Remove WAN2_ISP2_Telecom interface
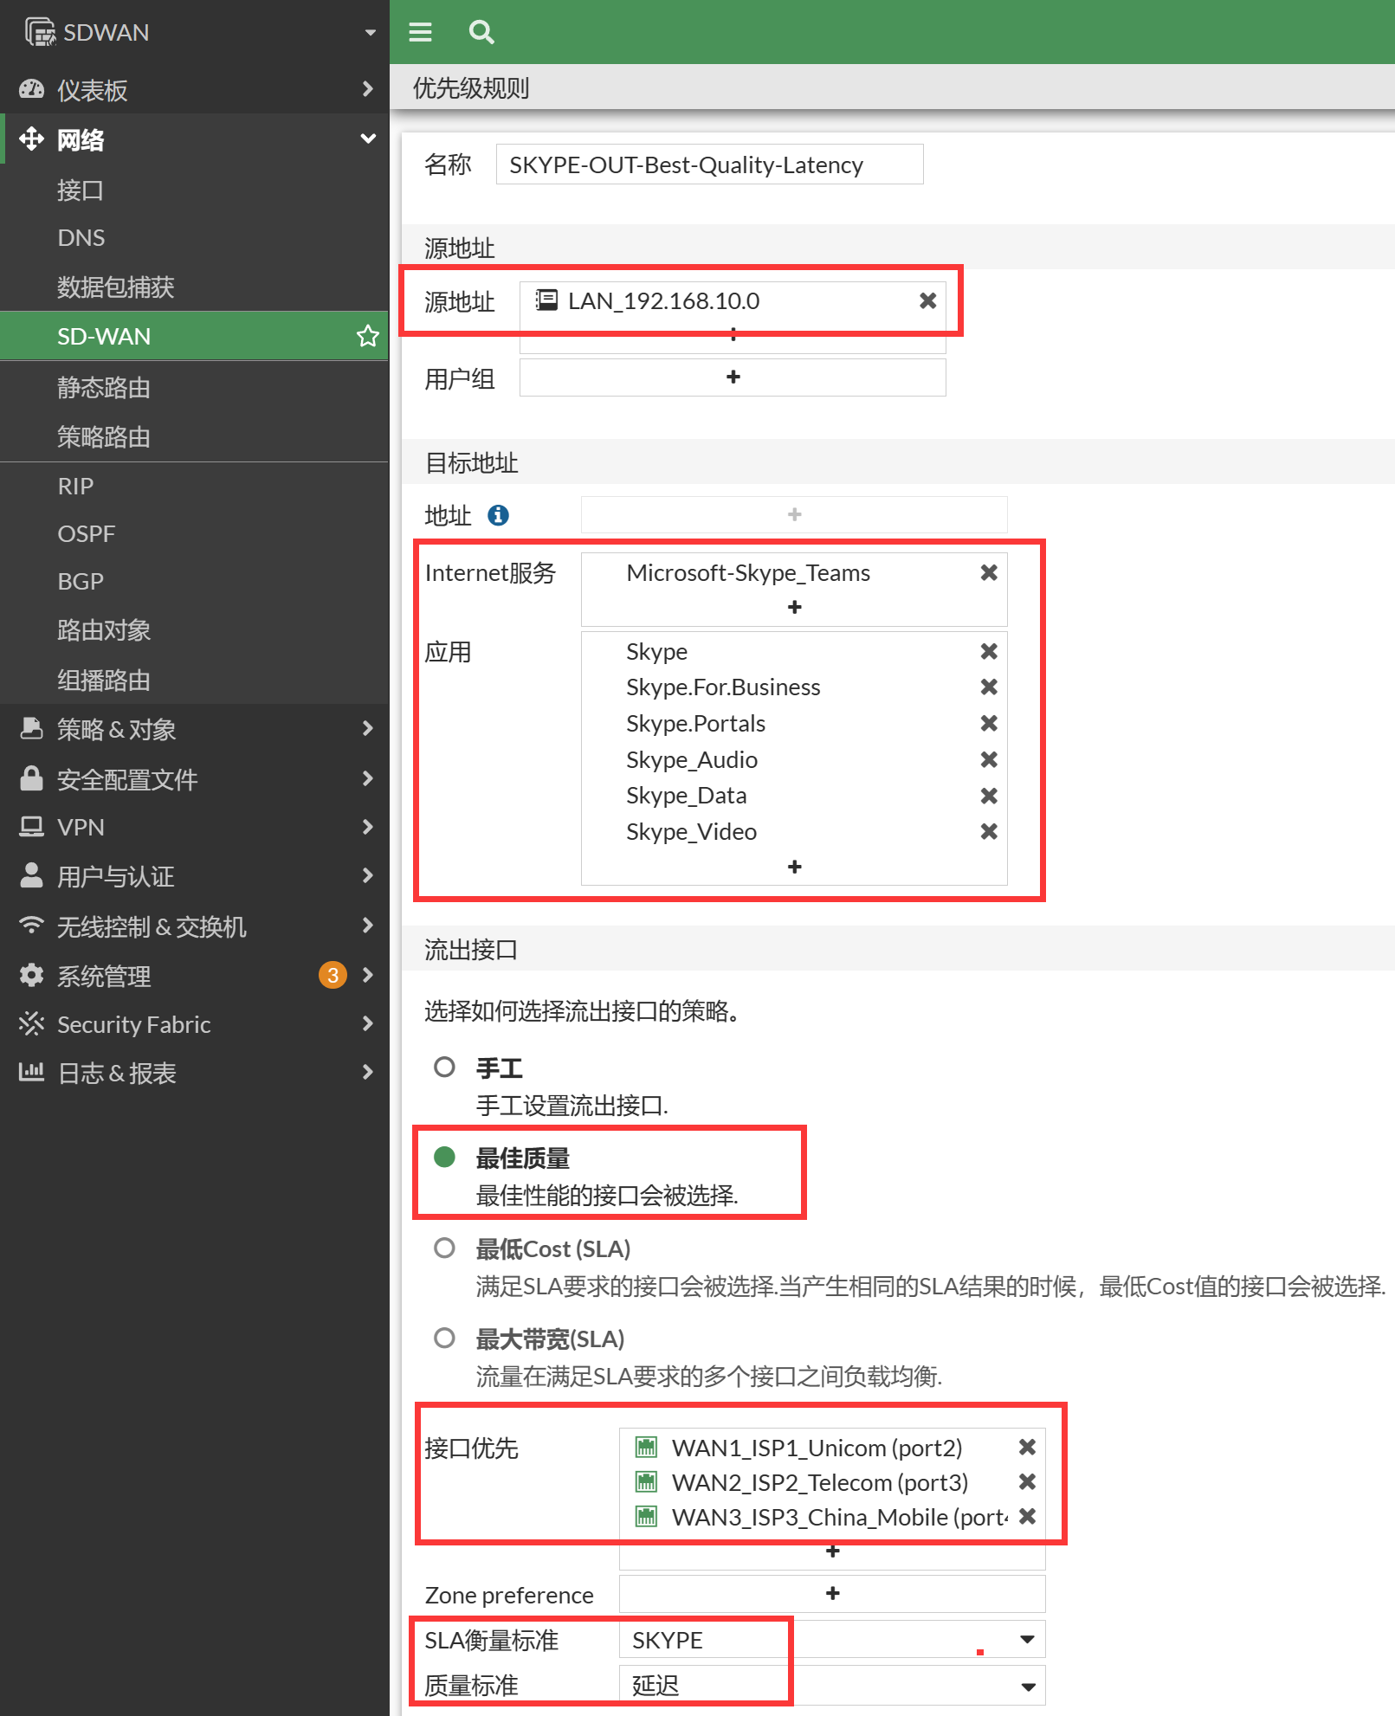 click(x=1027, y=1481)
